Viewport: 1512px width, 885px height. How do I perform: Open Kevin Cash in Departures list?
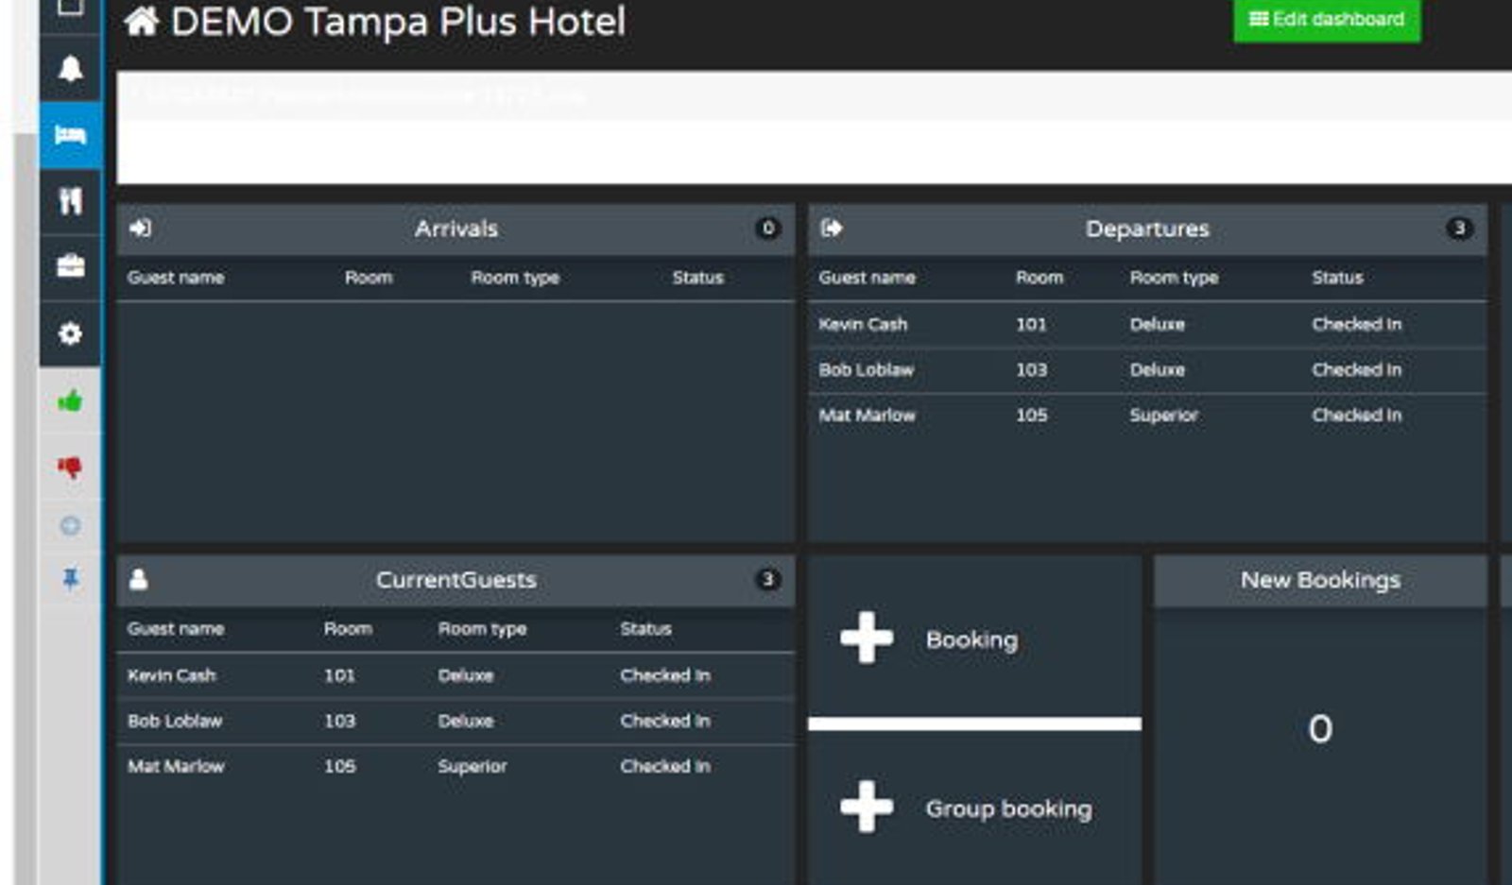(863, 324)
